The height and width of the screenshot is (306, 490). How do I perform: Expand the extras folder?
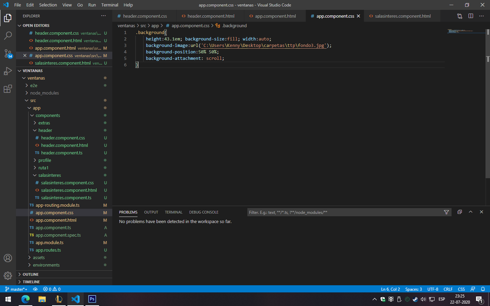(x=44, y=123)
